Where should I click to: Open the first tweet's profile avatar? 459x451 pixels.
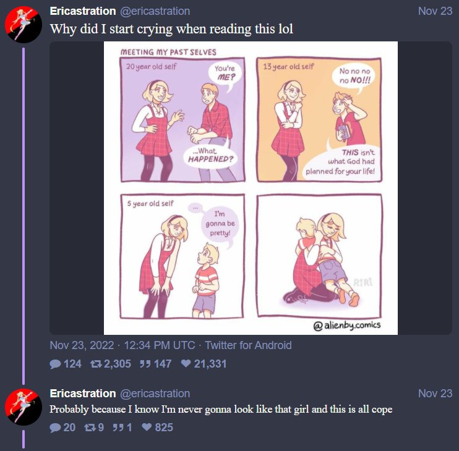(24, 25)
